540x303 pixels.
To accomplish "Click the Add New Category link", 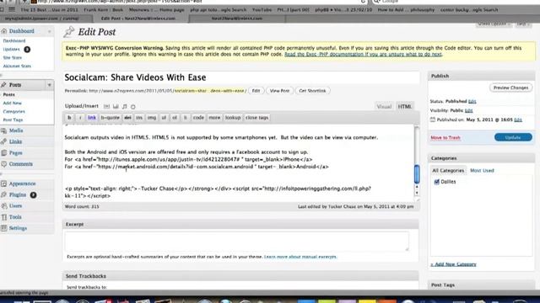I will point(453,264).
